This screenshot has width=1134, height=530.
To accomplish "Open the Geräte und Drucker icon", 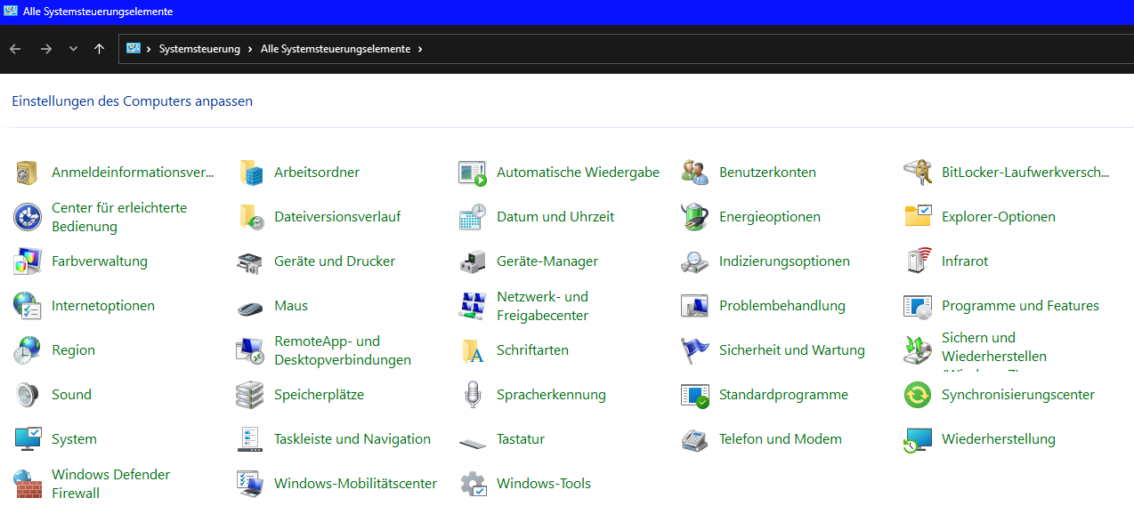I will point(250,261).
